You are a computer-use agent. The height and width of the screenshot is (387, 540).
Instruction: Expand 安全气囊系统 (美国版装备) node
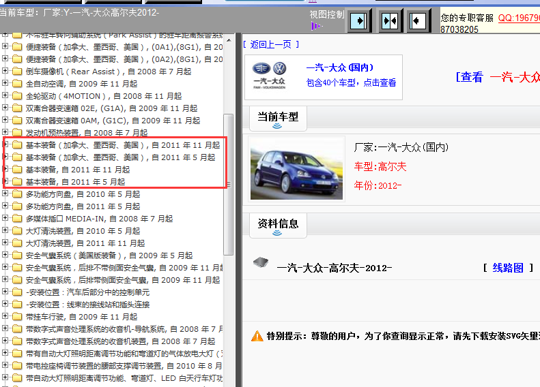(5, 255)
